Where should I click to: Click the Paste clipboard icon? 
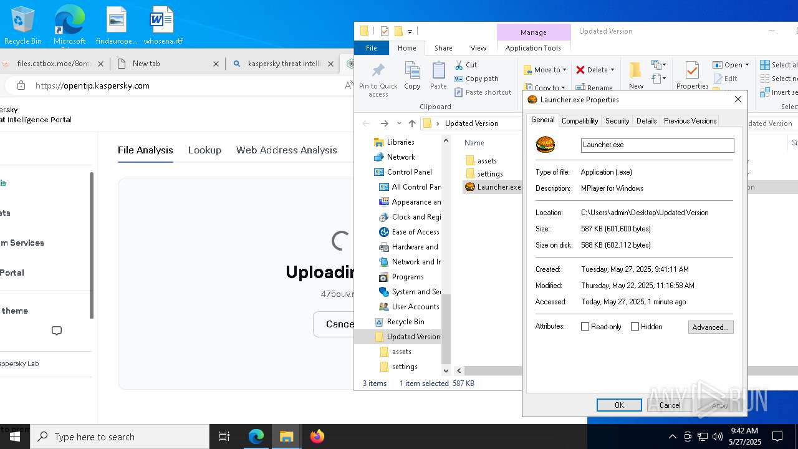click(x=438, y=70)
